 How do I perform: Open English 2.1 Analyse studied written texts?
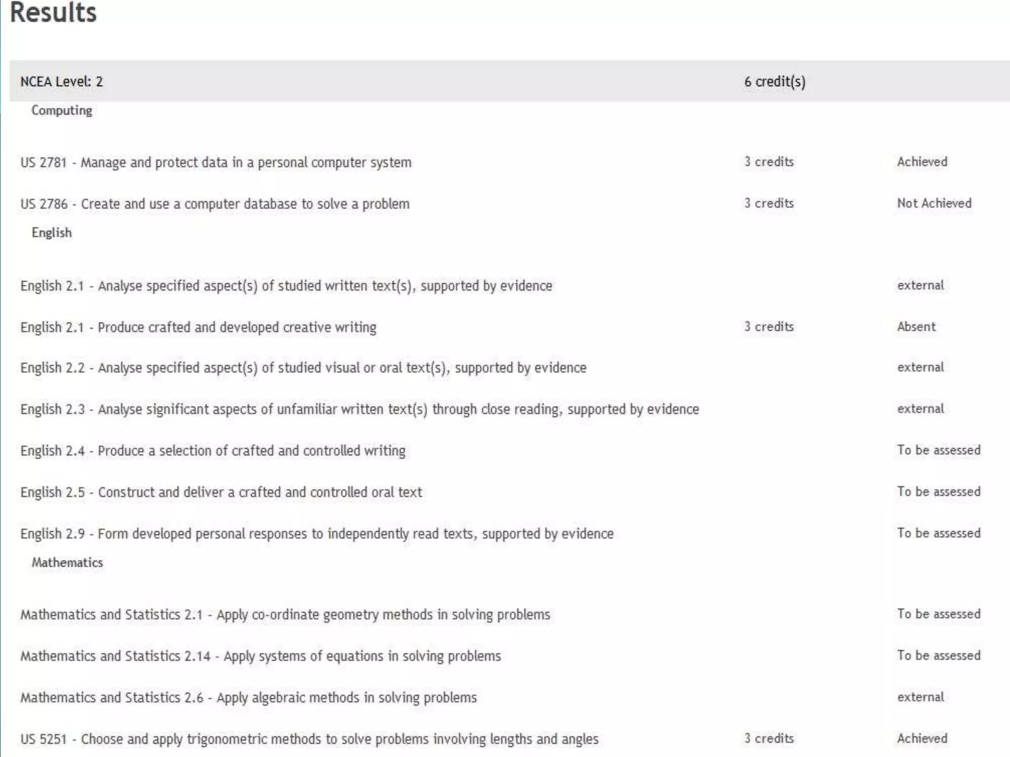(286, 286)
